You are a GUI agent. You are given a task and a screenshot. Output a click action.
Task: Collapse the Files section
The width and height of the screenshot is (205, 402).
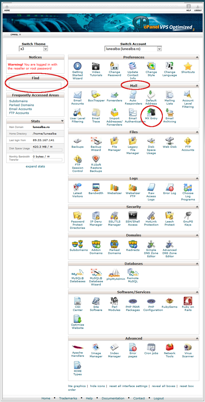click(x=197, y=132)
